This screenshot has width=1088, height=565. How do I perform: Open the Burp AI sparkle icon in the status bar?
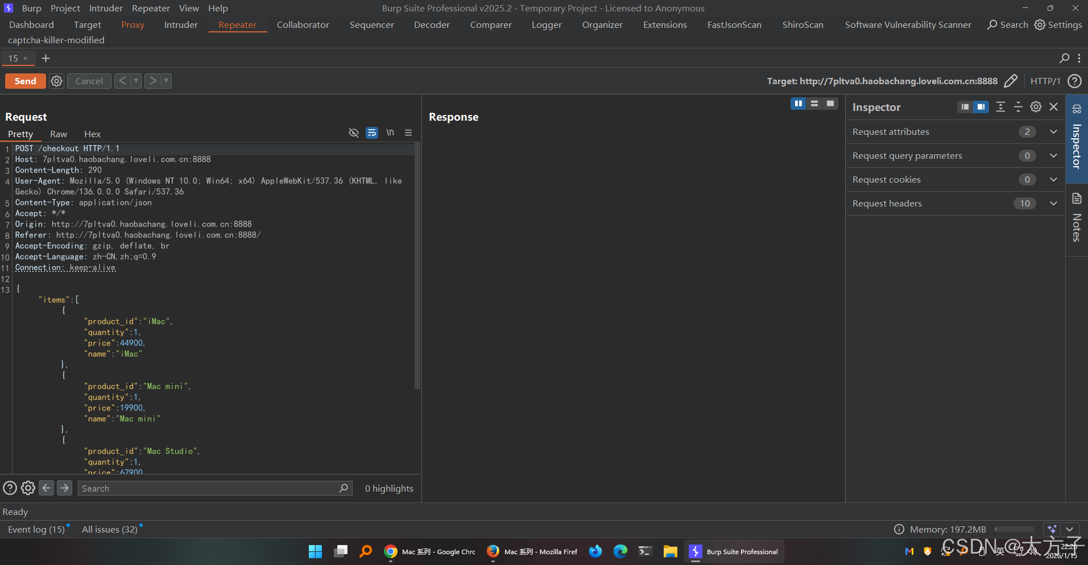tap(1052, 530)
